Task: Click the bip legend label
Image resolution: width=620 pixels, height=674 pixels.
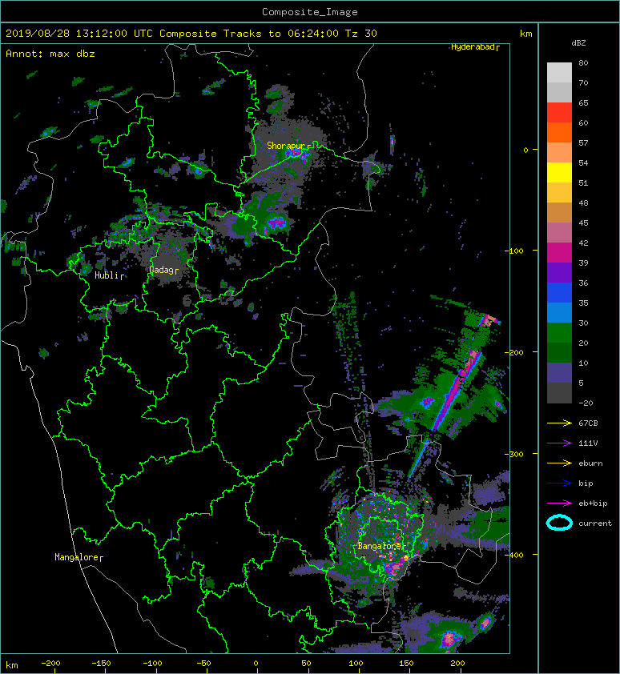Action: [586, 483]
